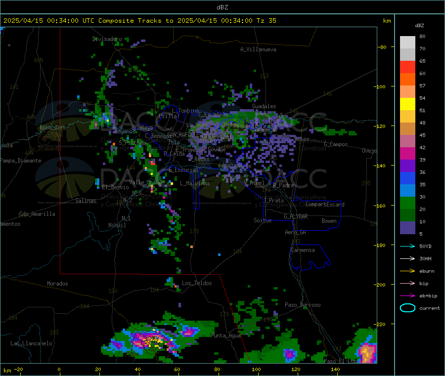This screenshot has height=376, width=445.
Task: Click the CompantEscard place label
Action: 325,205
